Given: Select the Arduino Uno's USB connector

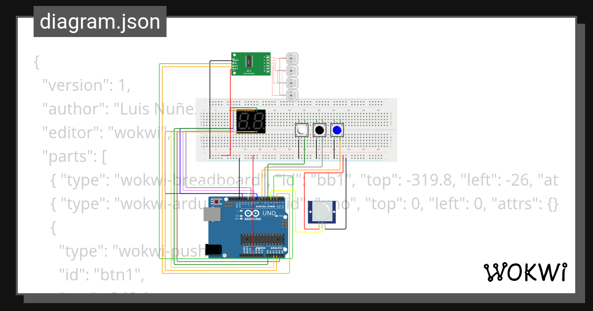Looking at the screenshot, I should click(x=212, y=215).
